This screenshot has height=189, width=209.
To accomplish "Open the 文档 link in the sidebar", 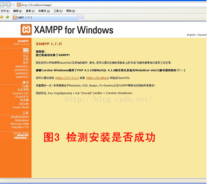I will coord(26,59).
